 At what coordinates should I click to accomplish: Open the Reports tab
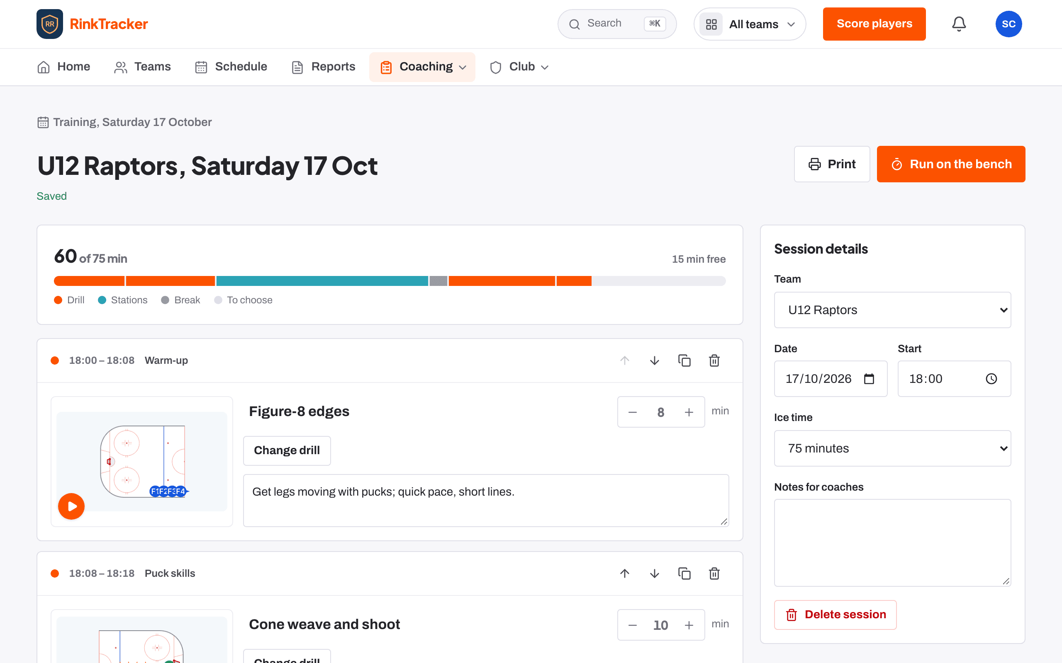tap(324, 67)
